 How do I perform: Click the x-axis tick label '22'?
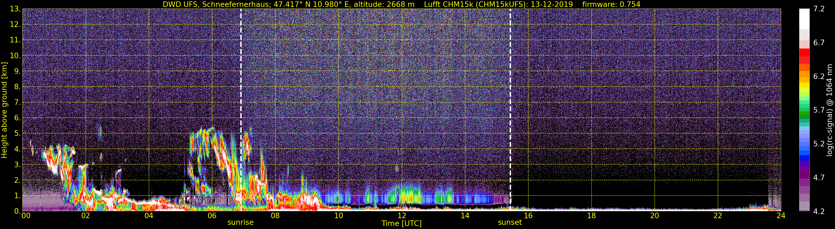pos(718,216)
